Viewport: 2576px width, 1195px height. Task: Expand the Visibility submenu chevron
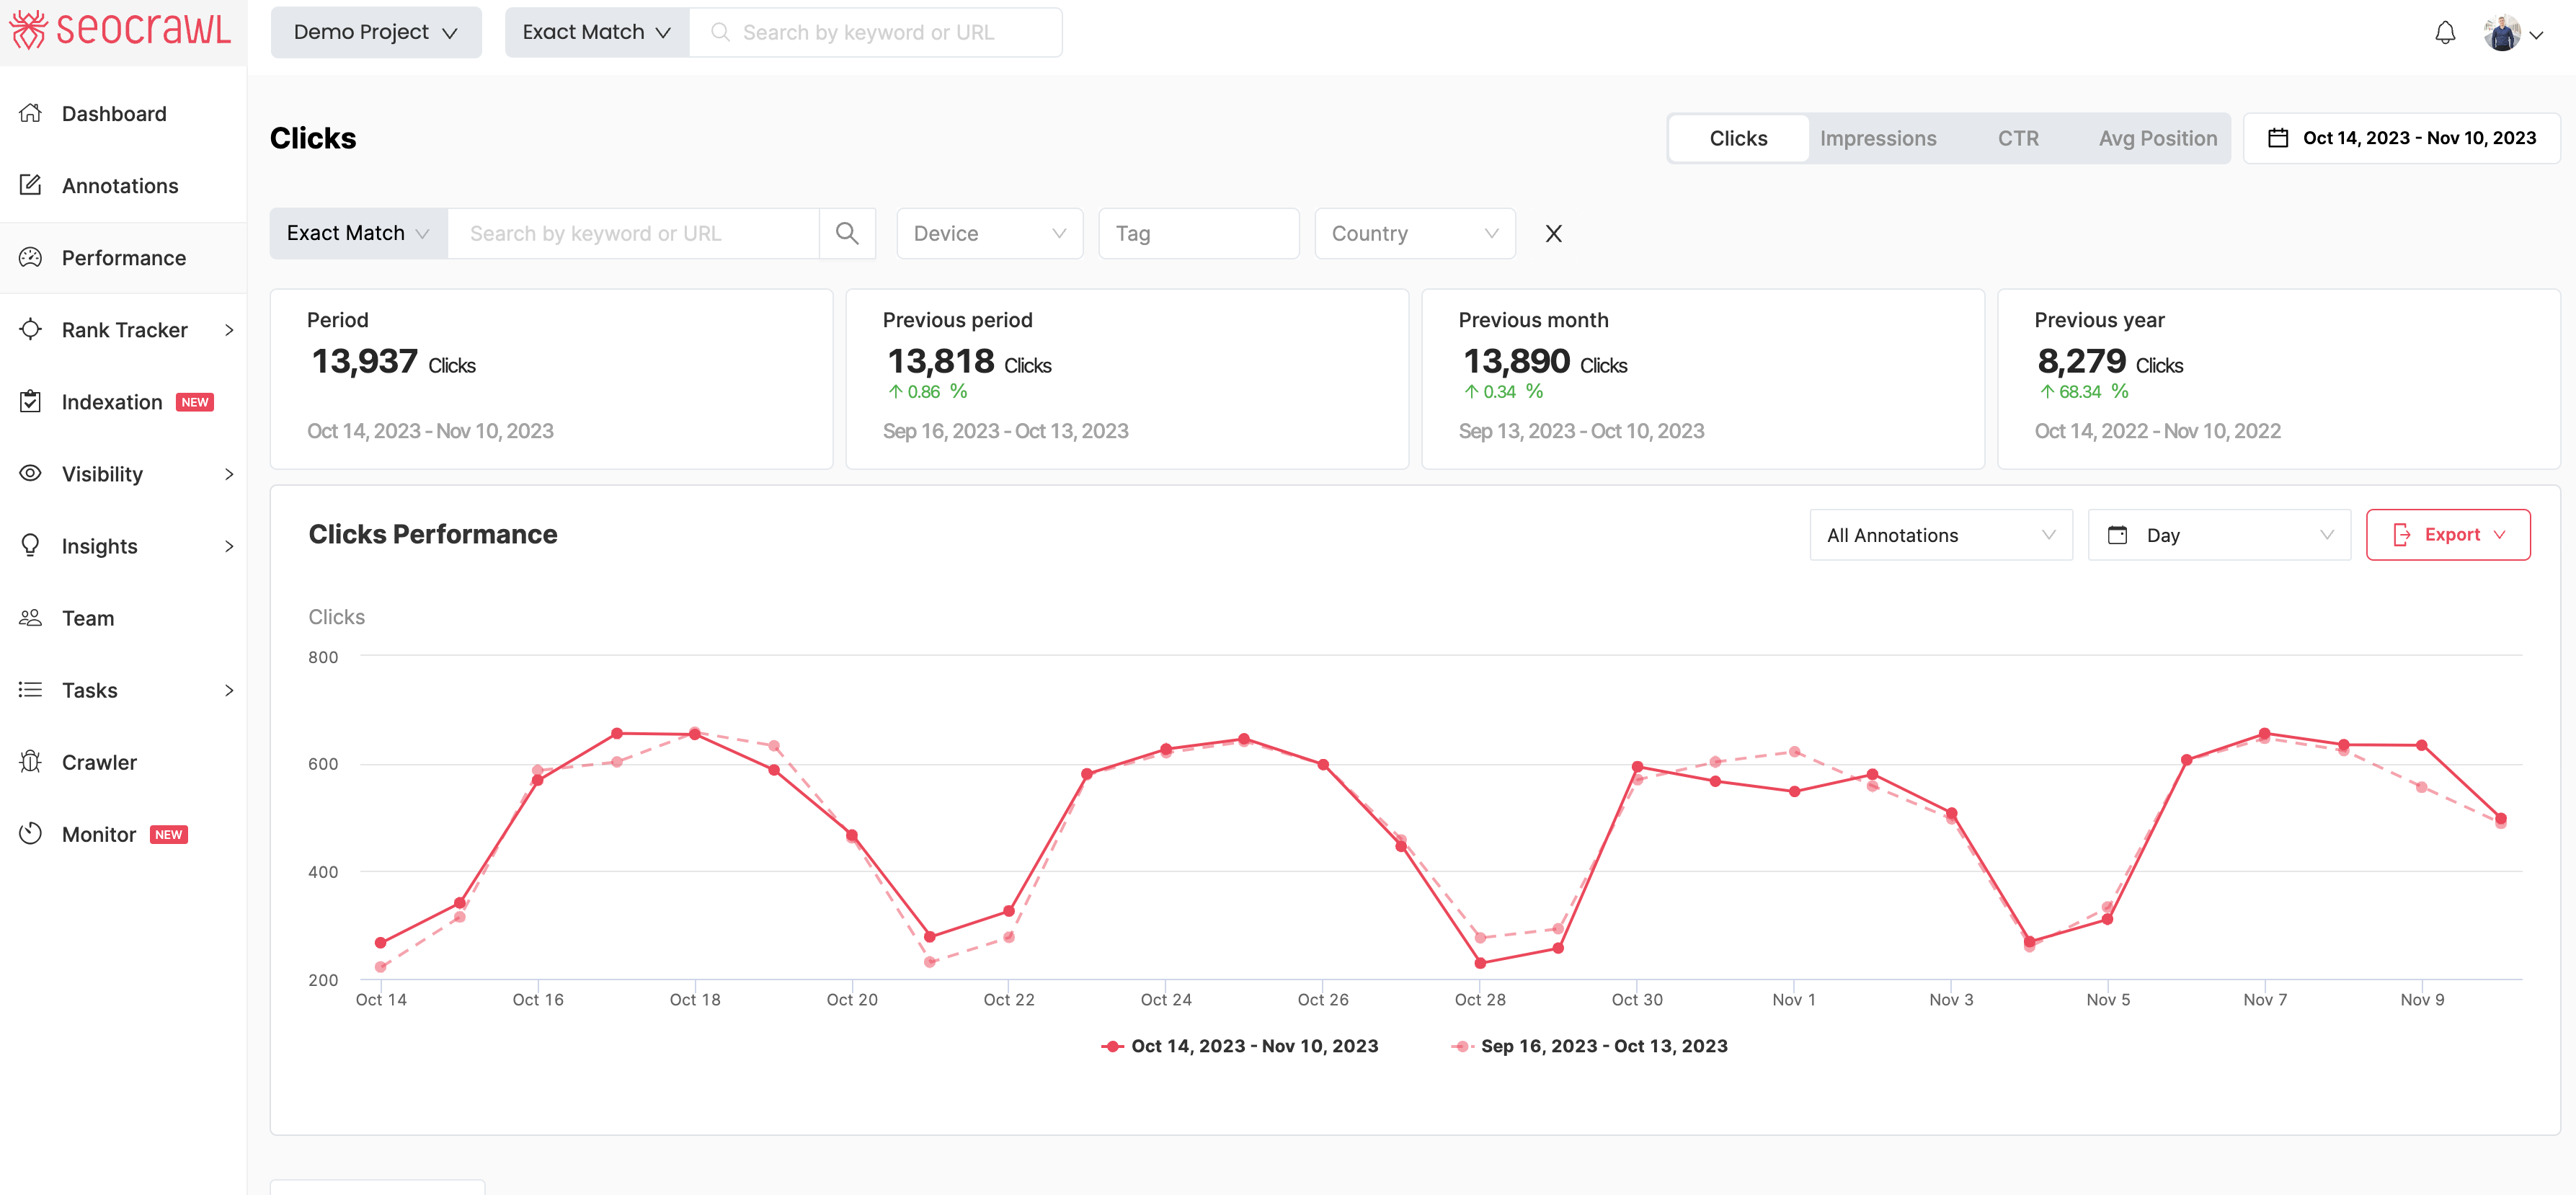pos(229,474)
